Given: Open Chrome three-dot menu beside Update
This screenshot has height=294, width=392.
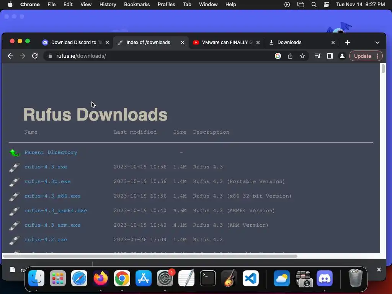Looking at the screenshot, I should tap(377, 56).
